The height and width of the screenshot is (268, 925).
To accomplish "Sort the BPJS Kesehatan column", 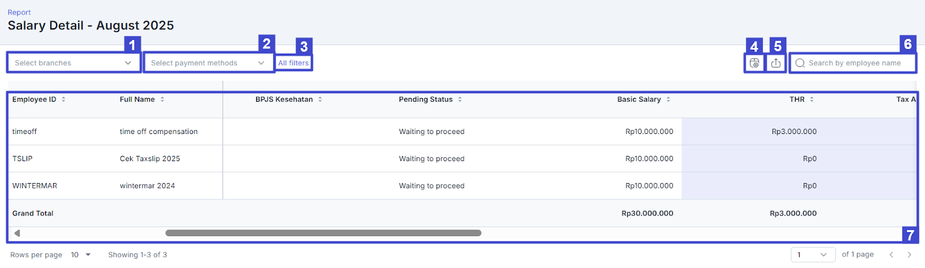I will [320, 99].
